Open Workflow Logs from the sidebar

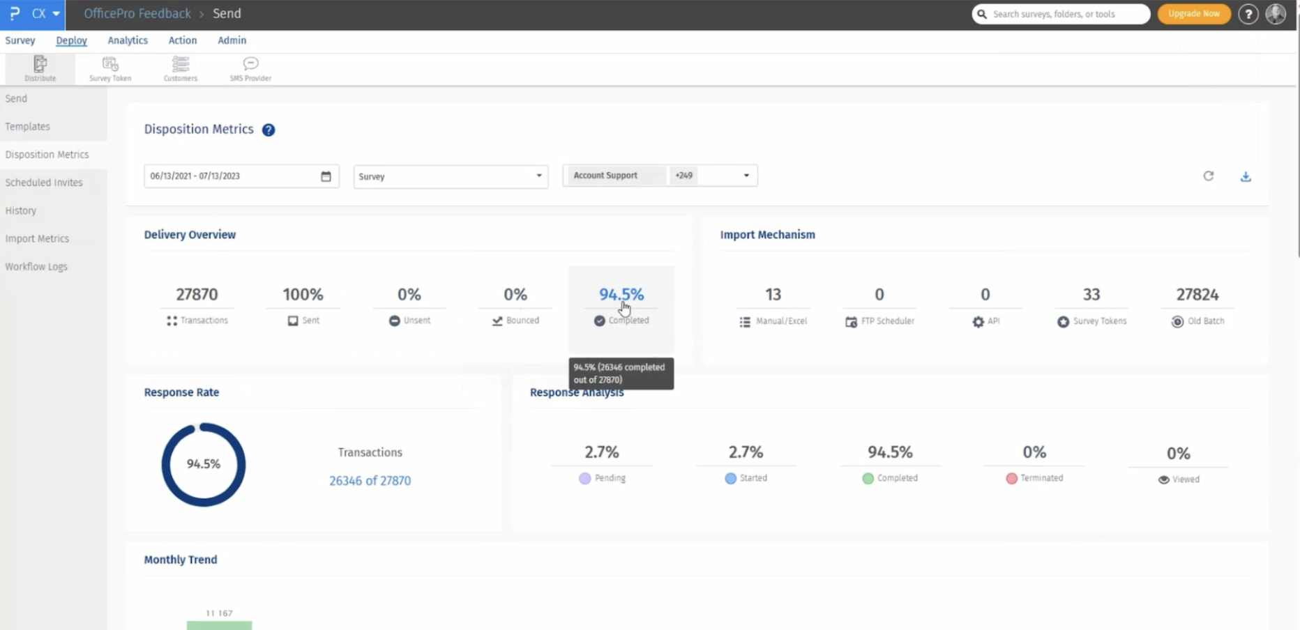36,266
